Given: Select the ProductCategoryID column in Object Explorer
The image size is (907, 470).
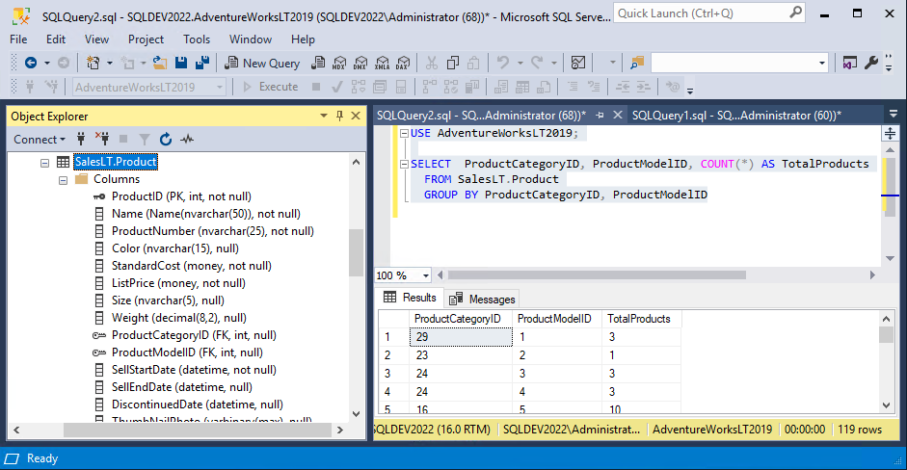Looking at the screenshot, I should (x=193, y=335).
